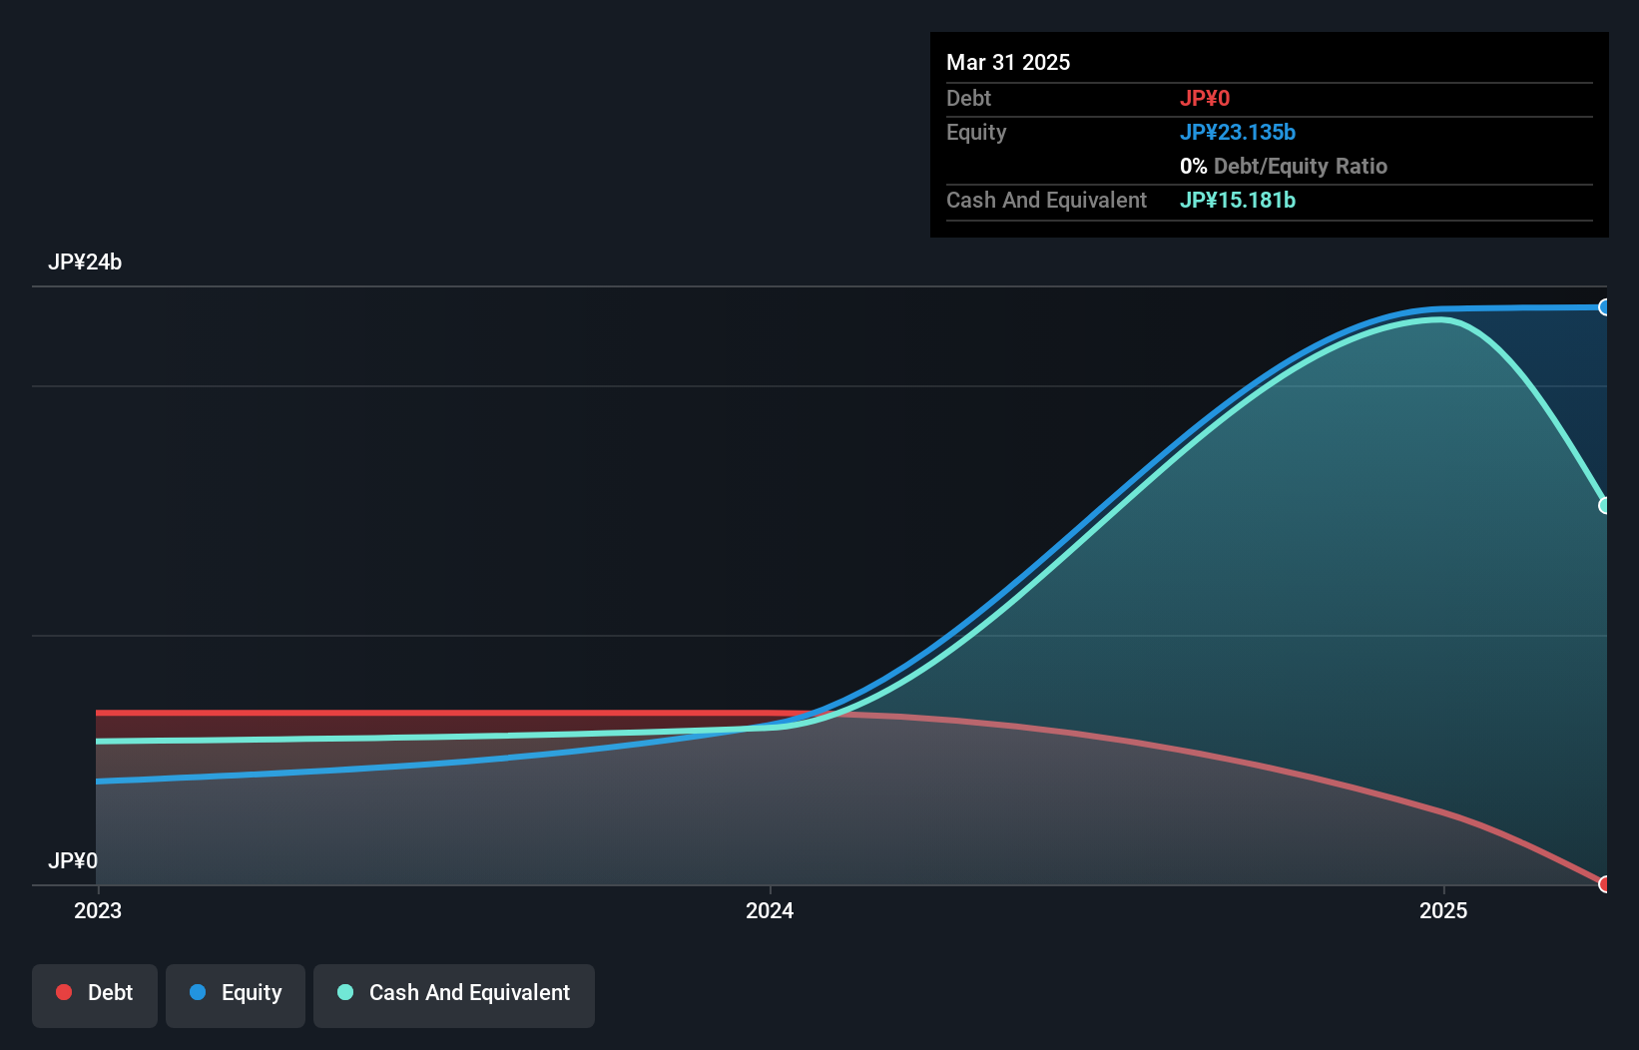Select the Equity data point at chart end
The width and height of the screenshot is (1639, 1050).
1604,307
